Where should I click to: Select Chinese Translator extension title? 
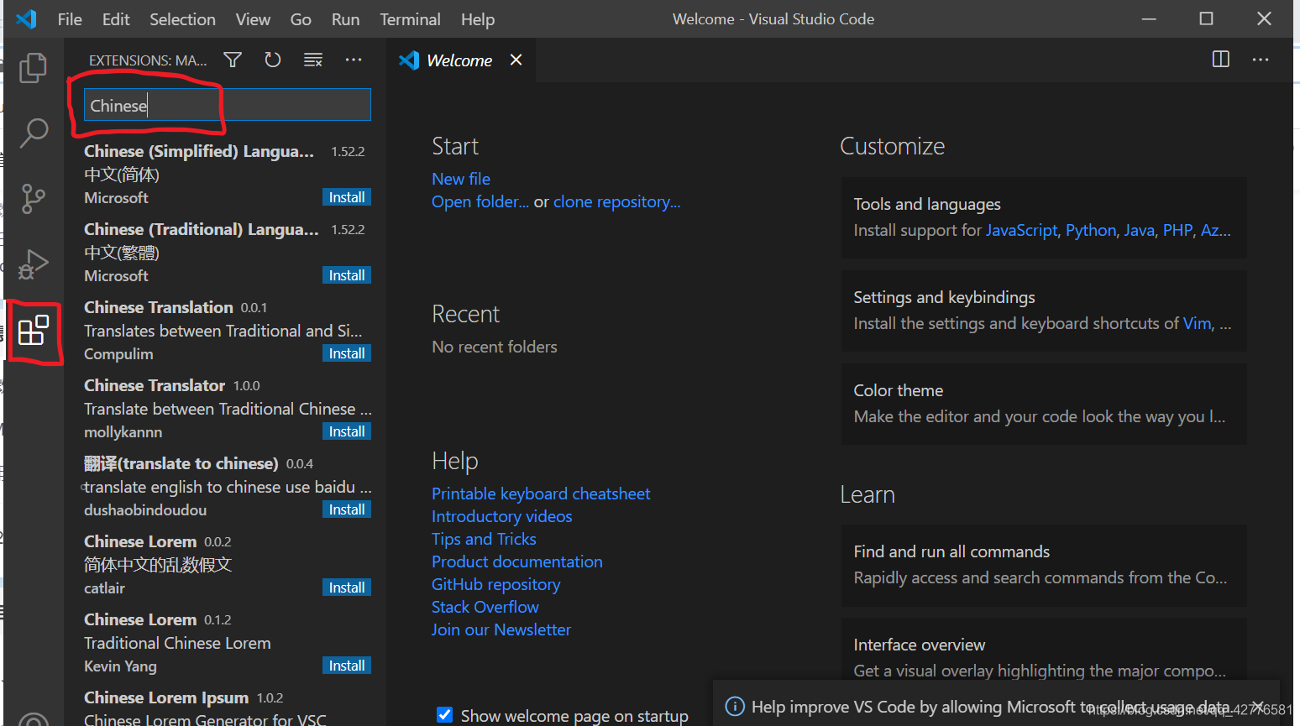point(155,385)
